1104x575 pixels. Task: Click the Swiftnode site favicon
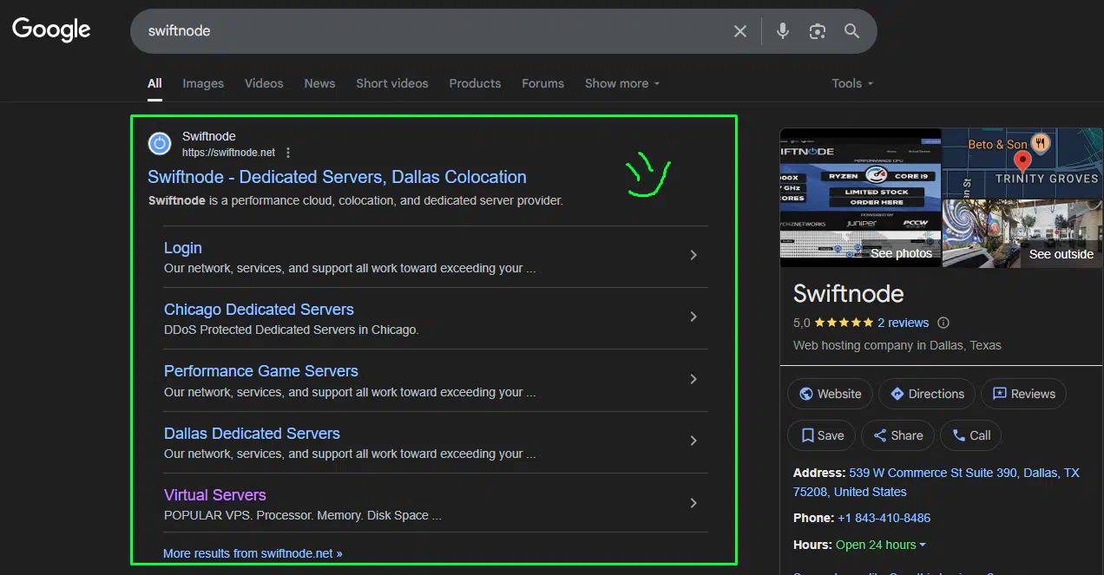pos(160,144)
